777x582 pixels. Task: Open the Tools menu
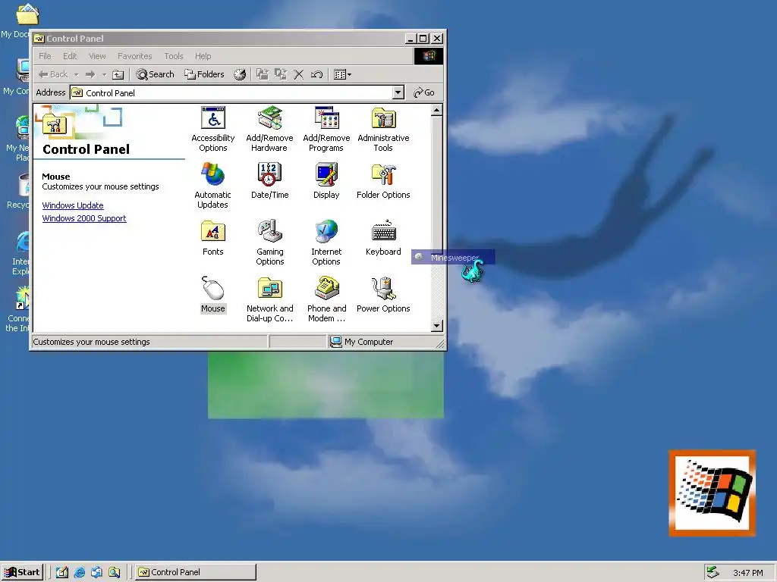click(x=174, y=56)
